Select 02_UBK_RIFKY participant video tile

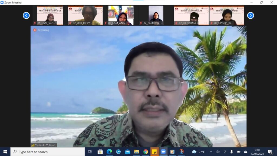85,15
